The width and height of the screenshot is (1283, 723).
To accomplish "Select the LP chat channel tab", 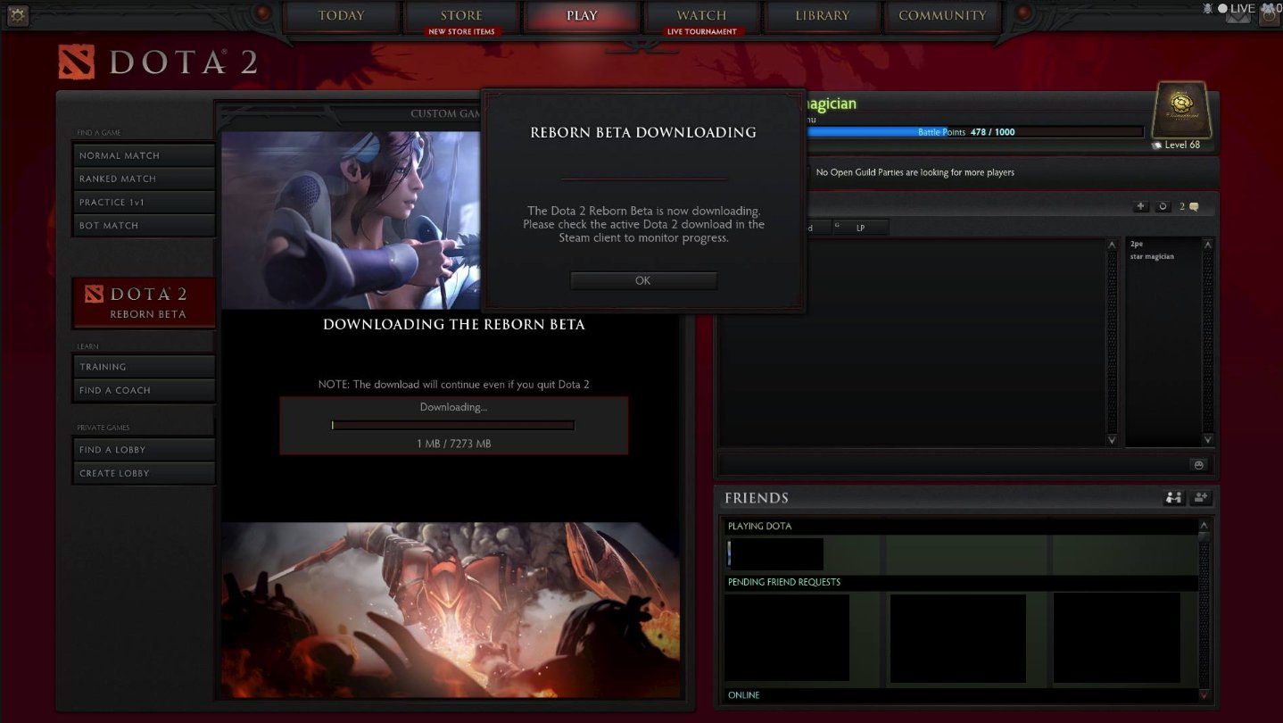I will (x=861, y=228).
